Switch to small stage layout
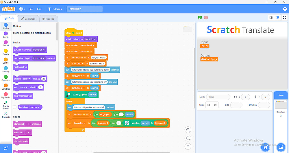289x153 pixels. pyautogui.click(x=271, y=18)
